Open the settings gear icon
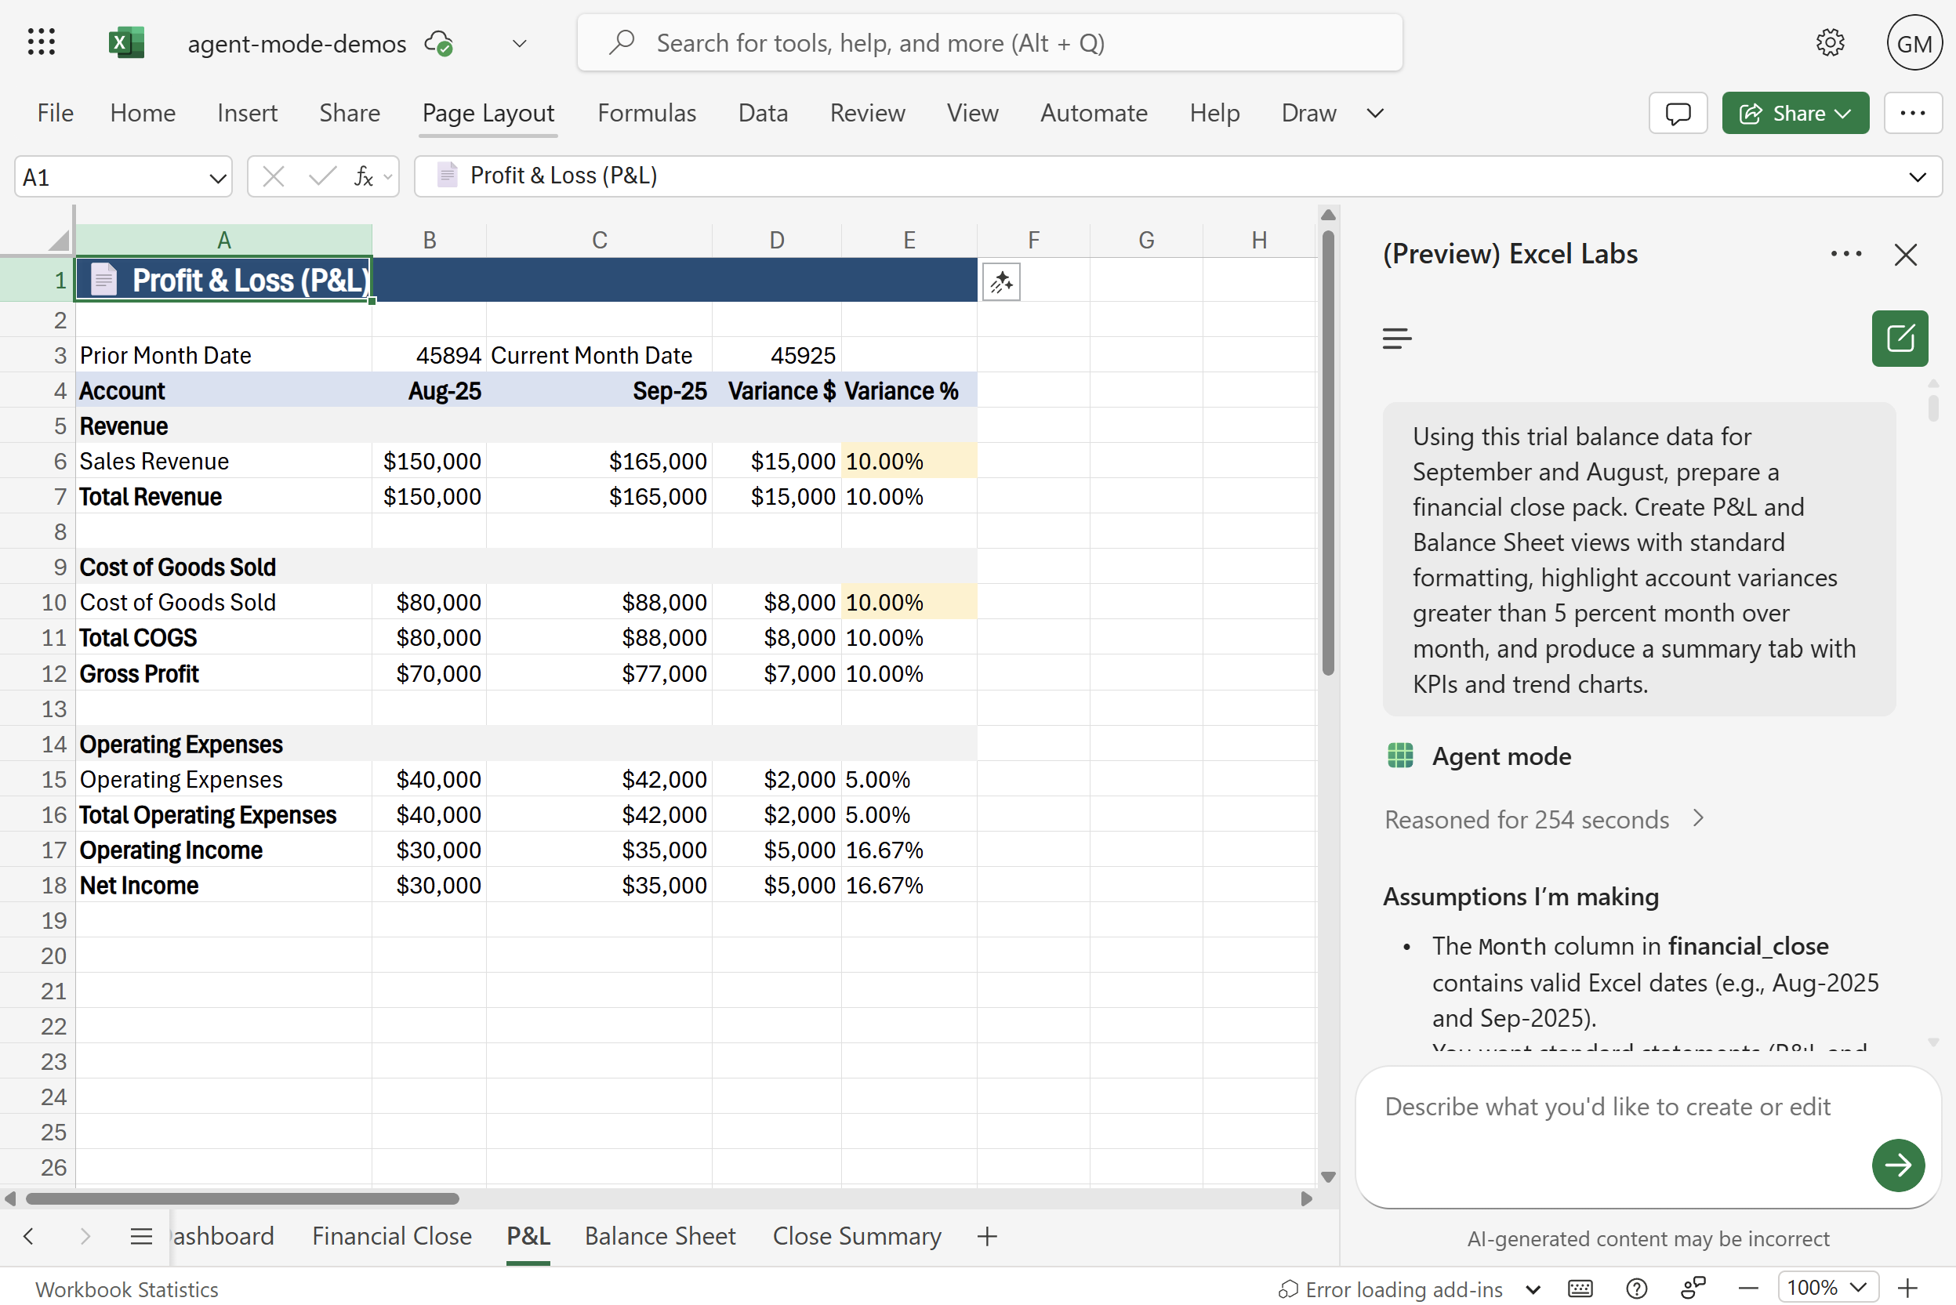Screen dimensions: 1956x1305 tap(1829, 42)
